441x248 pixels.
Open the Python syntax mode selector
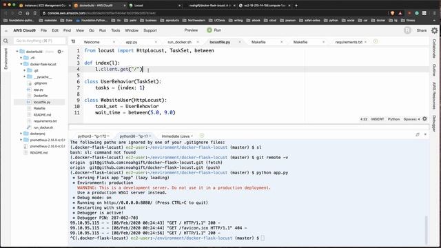[393, 119]
